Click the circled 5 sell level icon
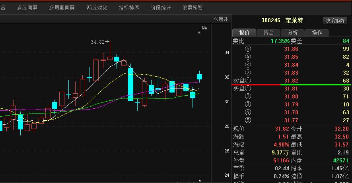 pyautogui.click(x=249, y=49)
